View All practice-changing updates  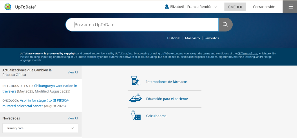73,72
